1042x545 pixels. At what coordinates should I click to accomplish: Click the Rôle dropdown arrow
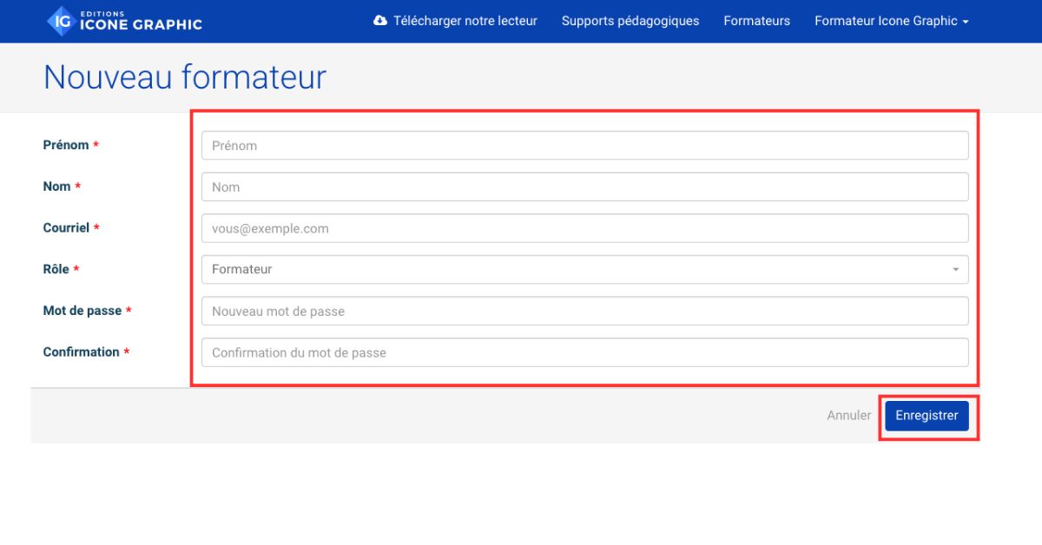(955, 270)
